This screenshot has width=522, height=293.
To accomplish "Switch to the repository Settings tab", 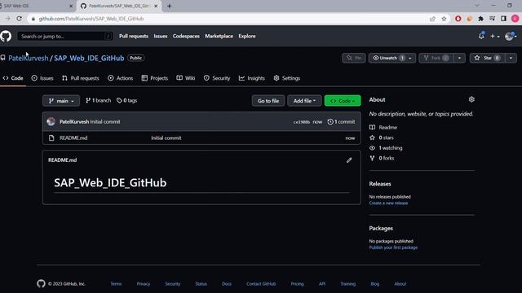I will 286,78.
